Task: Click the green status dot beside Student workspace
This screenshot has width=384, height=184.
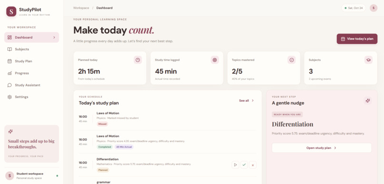Action: (57, 175)
